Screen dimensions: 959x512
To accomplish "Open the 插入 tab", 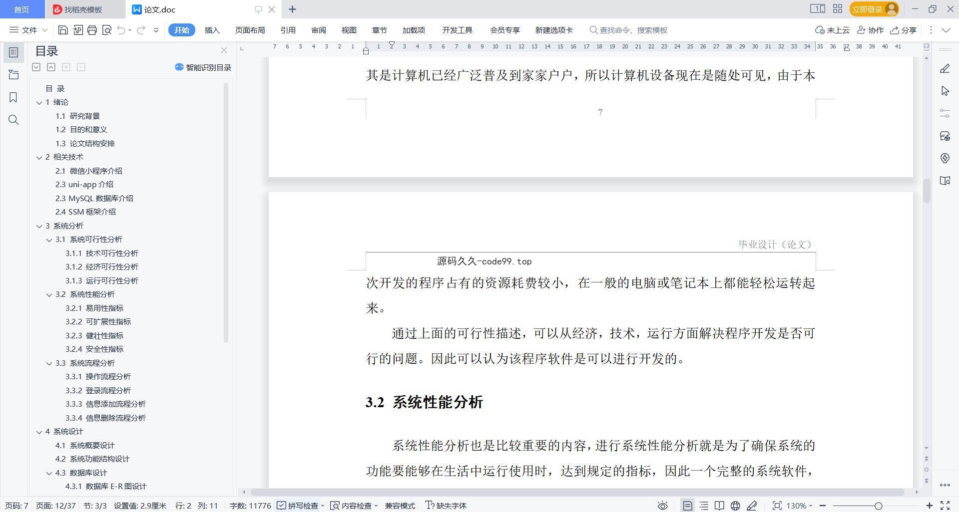I will [x=212, y=30].
